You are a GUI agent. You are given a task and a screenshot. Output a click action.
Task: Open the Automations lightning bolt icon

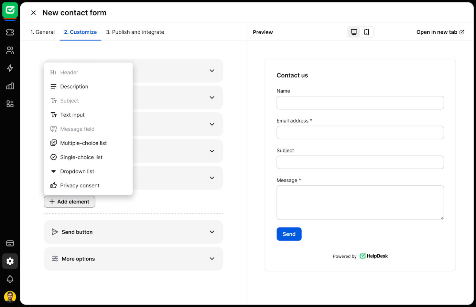pos(10,68)
